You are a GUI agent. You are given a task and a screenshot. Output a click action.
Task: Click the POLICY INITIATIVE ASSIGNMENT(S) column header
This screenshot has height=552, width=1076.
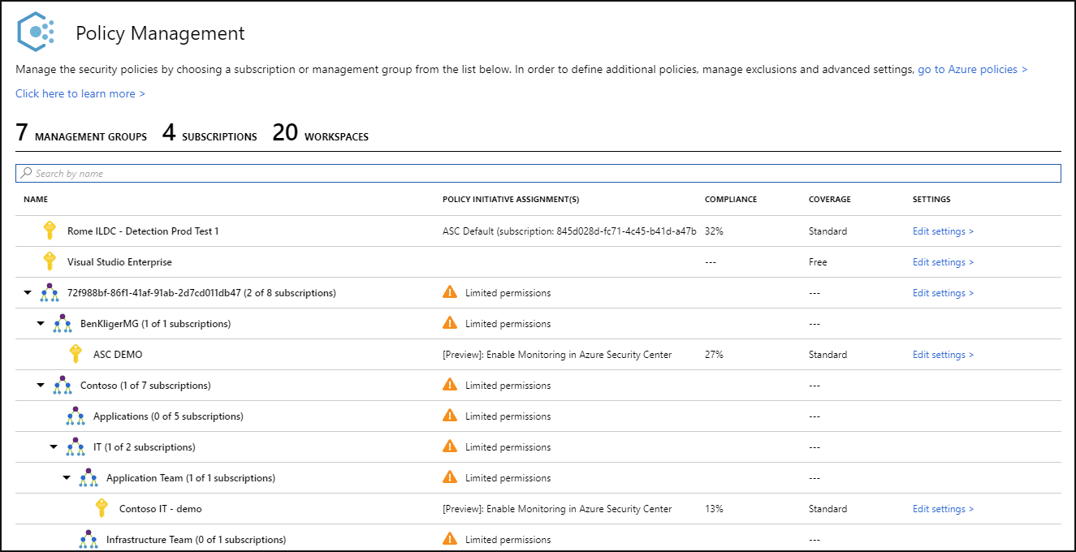pos(511,200)
